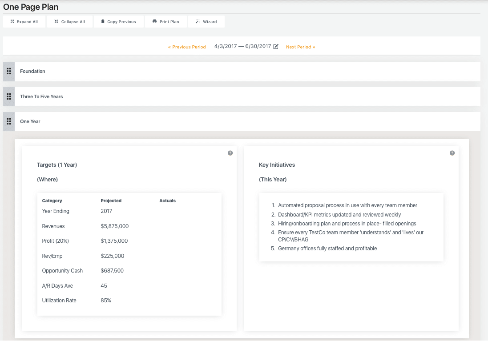This screenshot has height=341, width=488.
Task: Click the Foundation section drag handle
Action: coord(9,71)
